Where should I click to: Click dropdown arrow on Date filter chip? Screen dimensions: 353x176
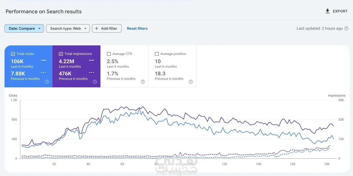39,28
